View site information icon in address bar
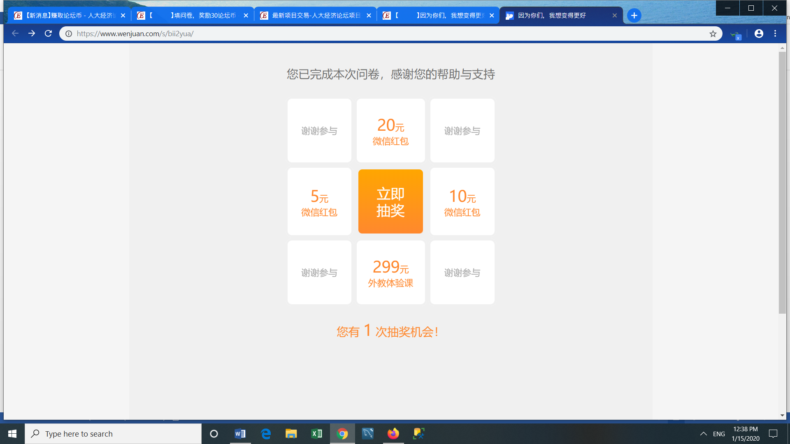Screen dimensions: 790x444 [x=69, y=34]
